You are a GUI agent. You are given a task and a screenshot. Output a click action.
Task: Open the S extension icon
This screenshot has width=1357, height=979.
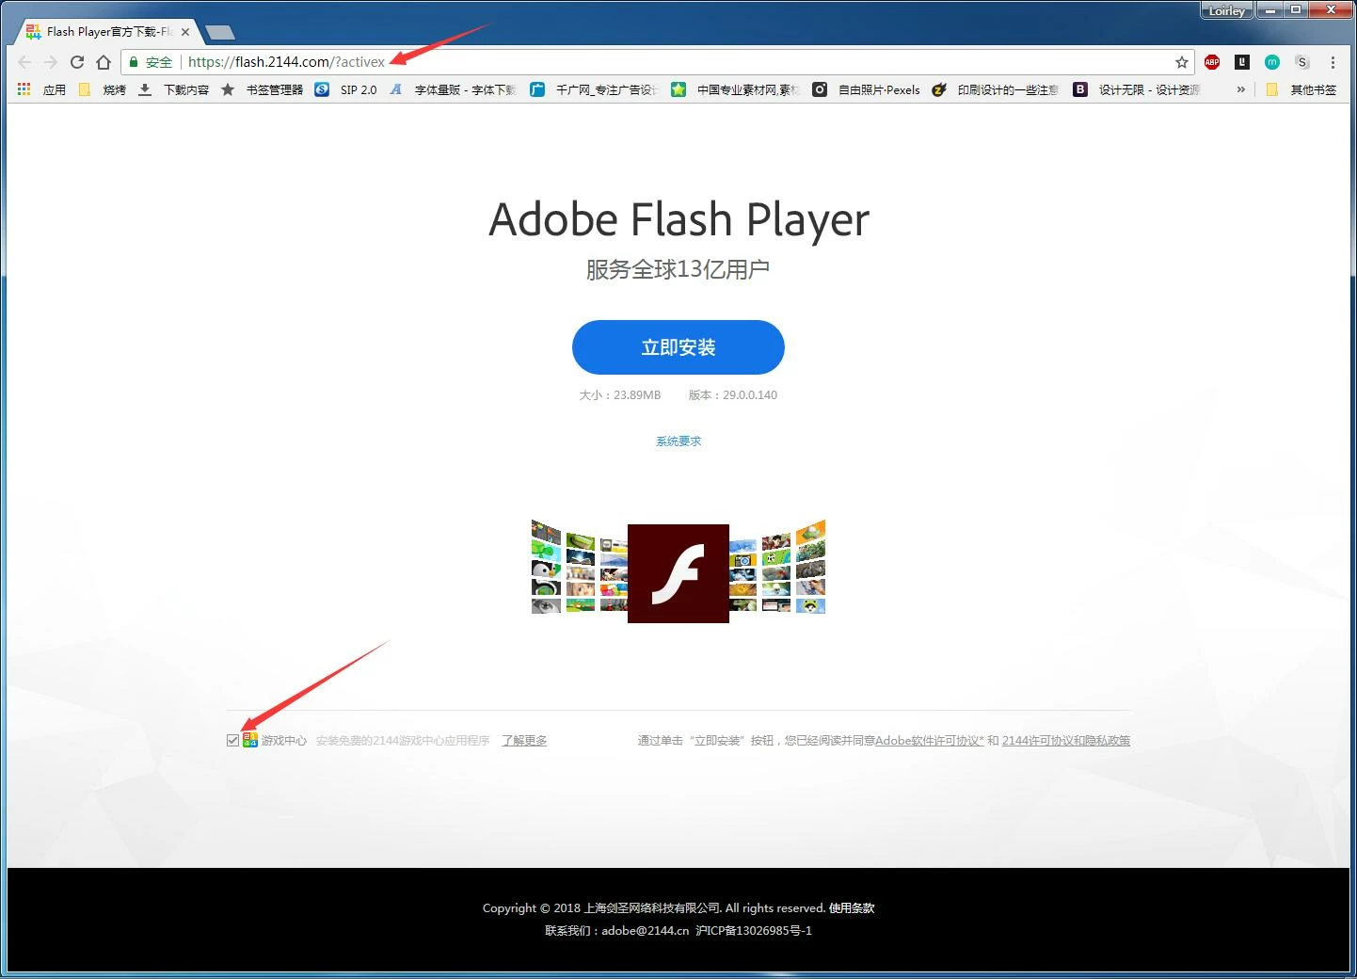click(x=1302, y=62)
